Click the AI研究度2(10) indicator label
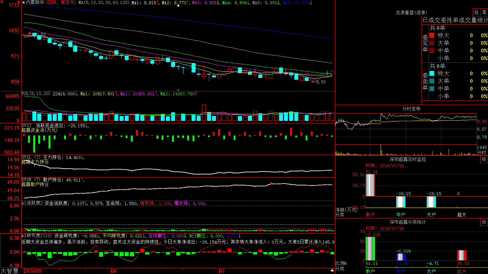This screenshot has height=274, width=488. (37, 236)
